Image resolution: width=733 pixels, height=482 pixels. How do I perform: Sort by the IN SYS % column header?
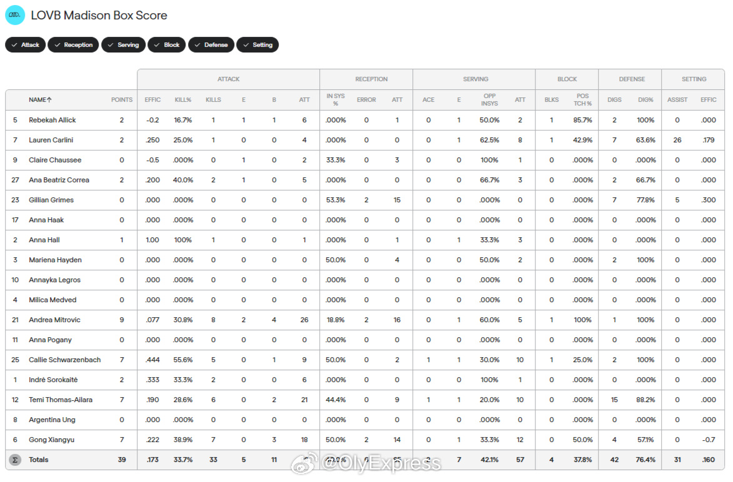coord(336,99)
